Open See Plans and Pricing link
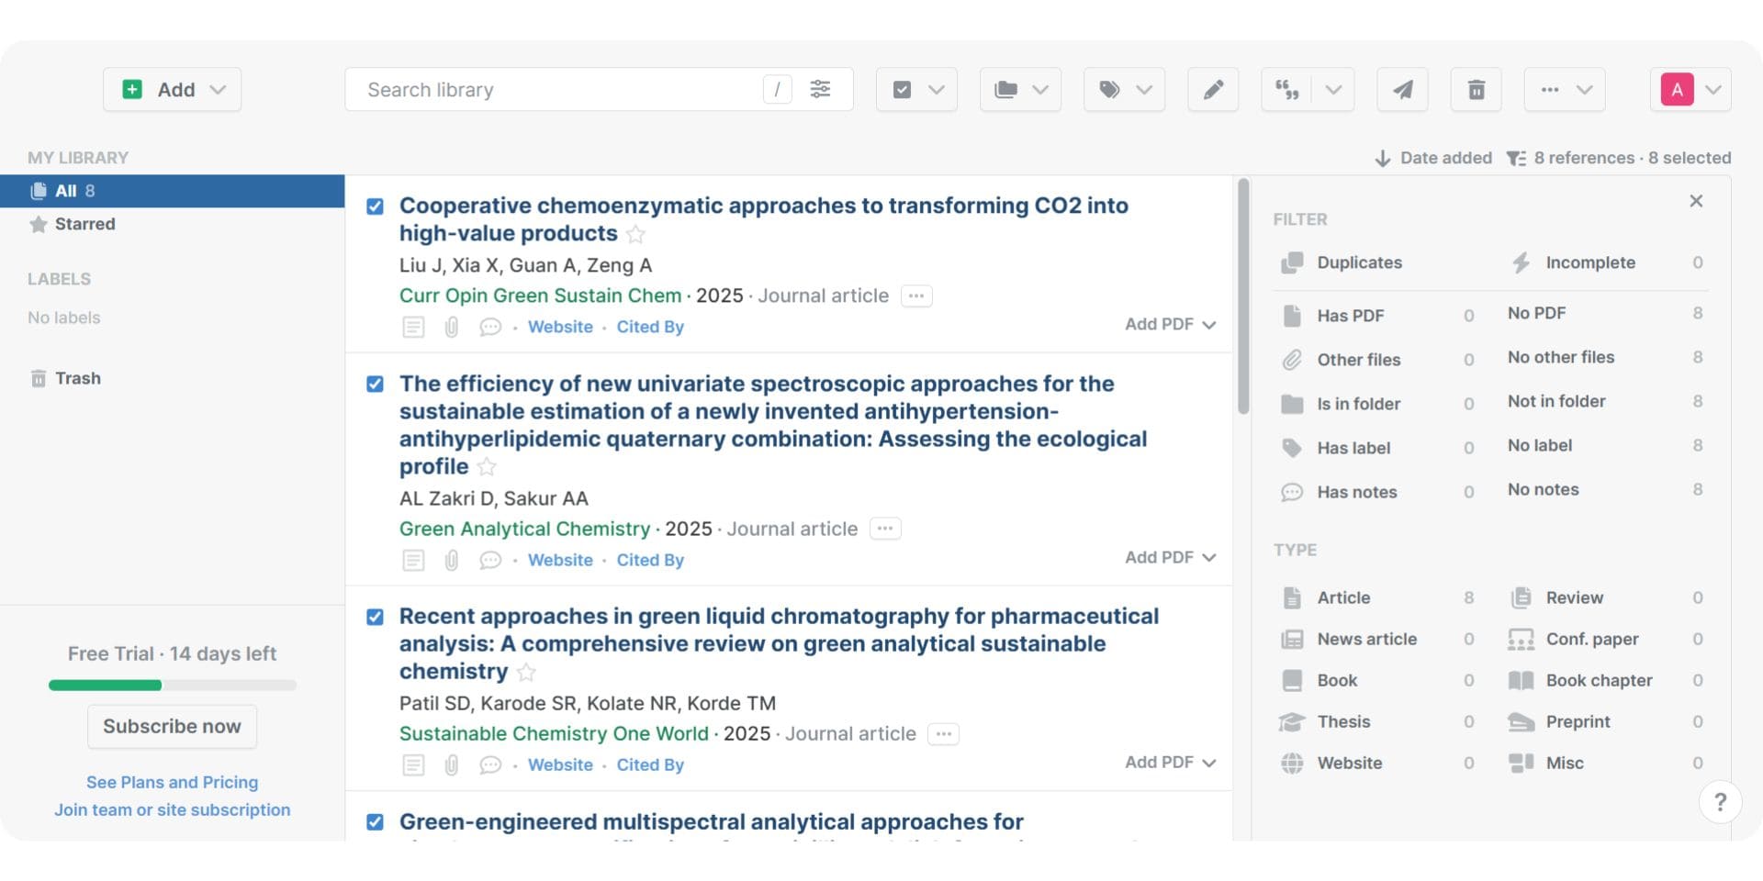1763x881 pixels. click(172, 782)
